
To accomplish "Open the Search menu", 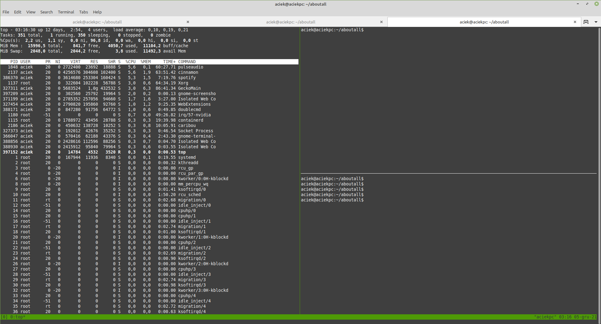I will pos(46,12).
